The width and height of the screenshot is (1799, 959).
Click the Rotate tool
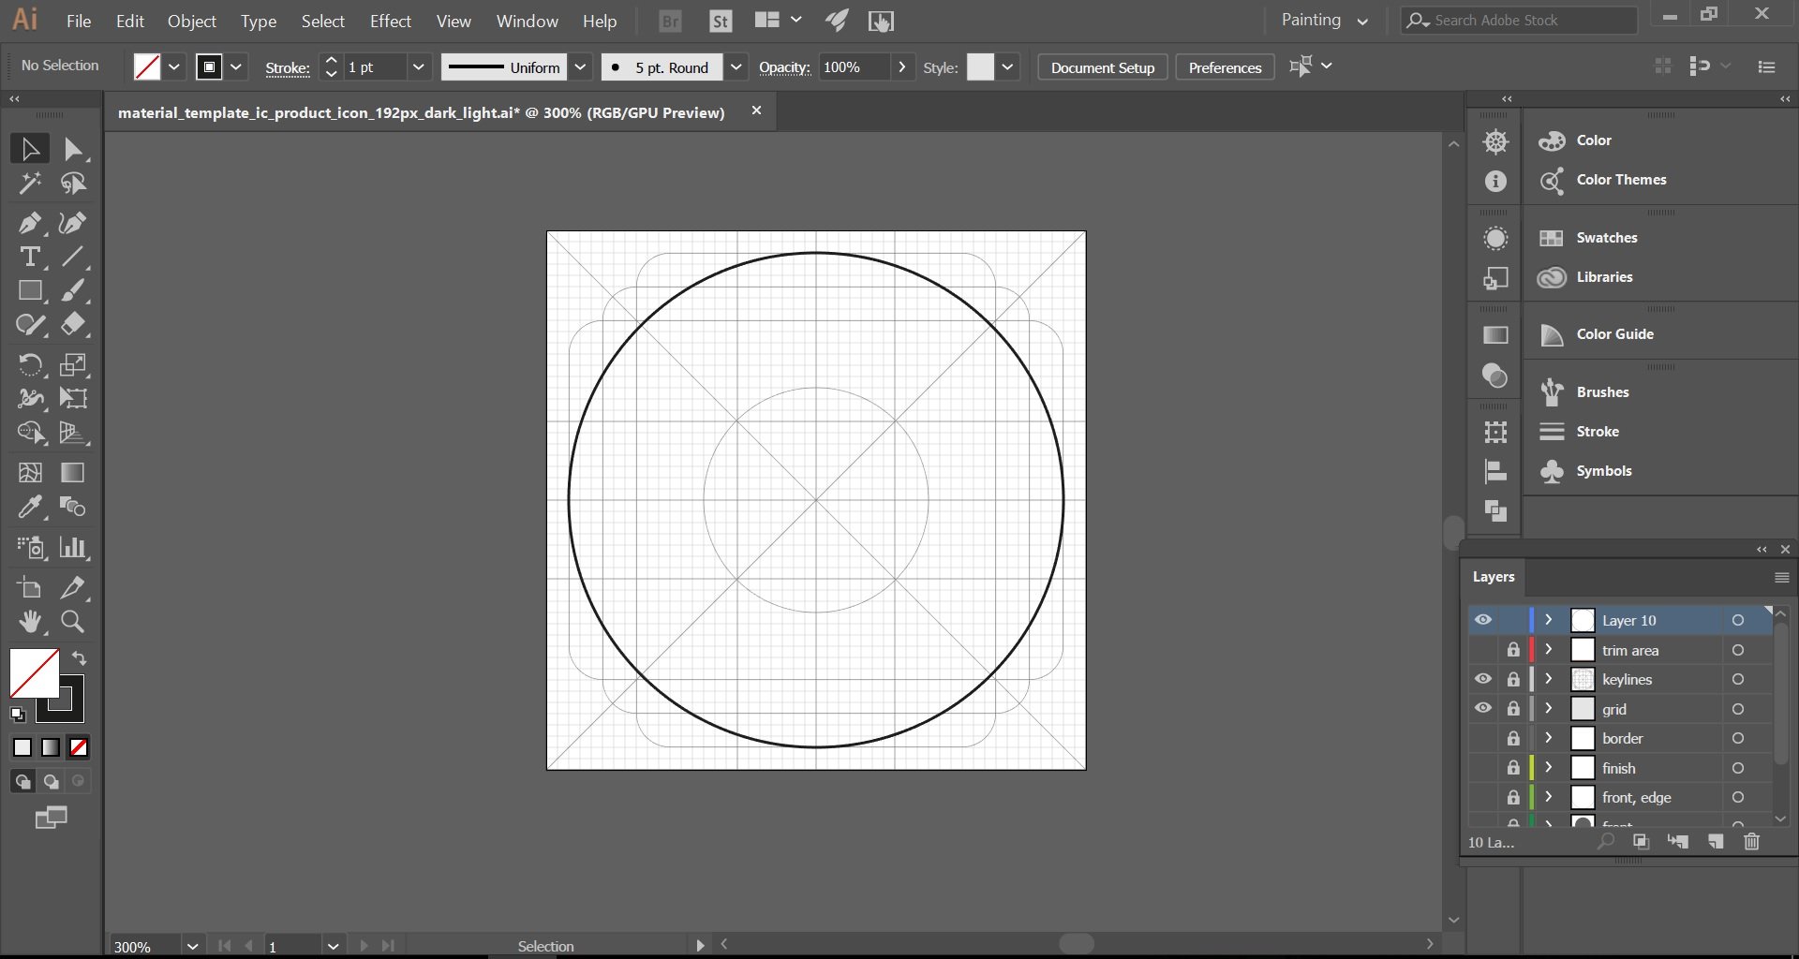coord(29,364)
